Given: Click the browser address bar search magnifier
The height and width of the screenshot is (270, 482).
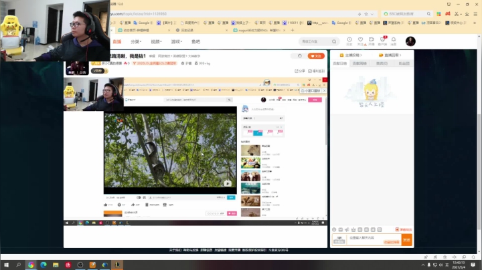Looking at the screenshot, I should click(428, 14).
